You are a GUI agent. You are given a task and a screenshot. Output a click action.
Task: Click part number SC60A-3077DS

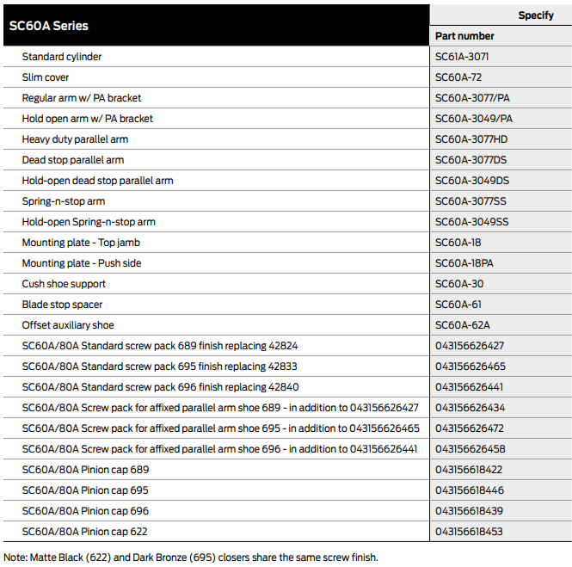click(x=471, y=160)
